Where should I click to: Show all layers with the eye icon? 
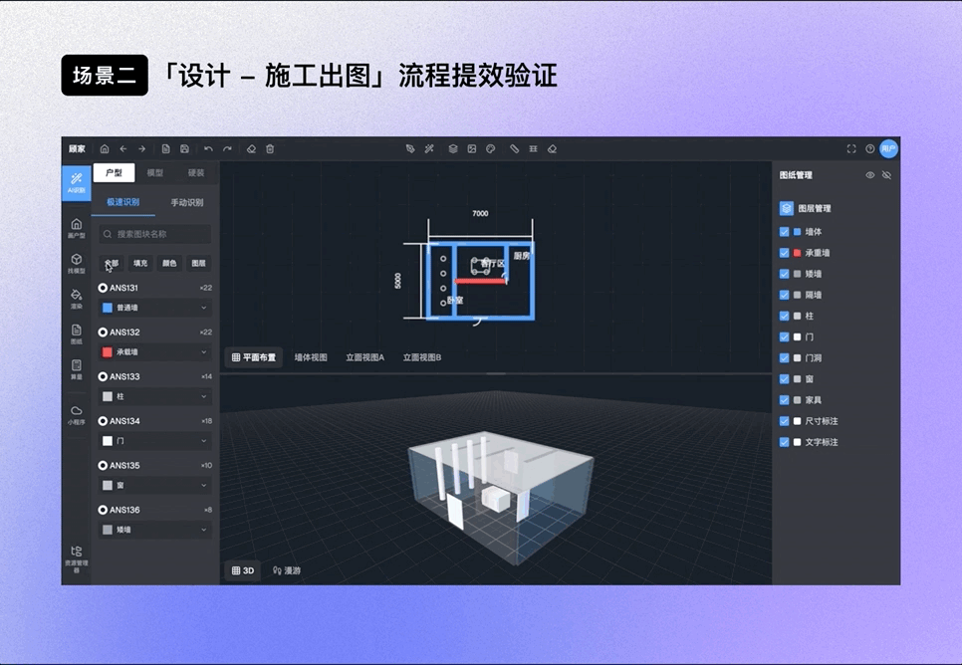point(870,175)
